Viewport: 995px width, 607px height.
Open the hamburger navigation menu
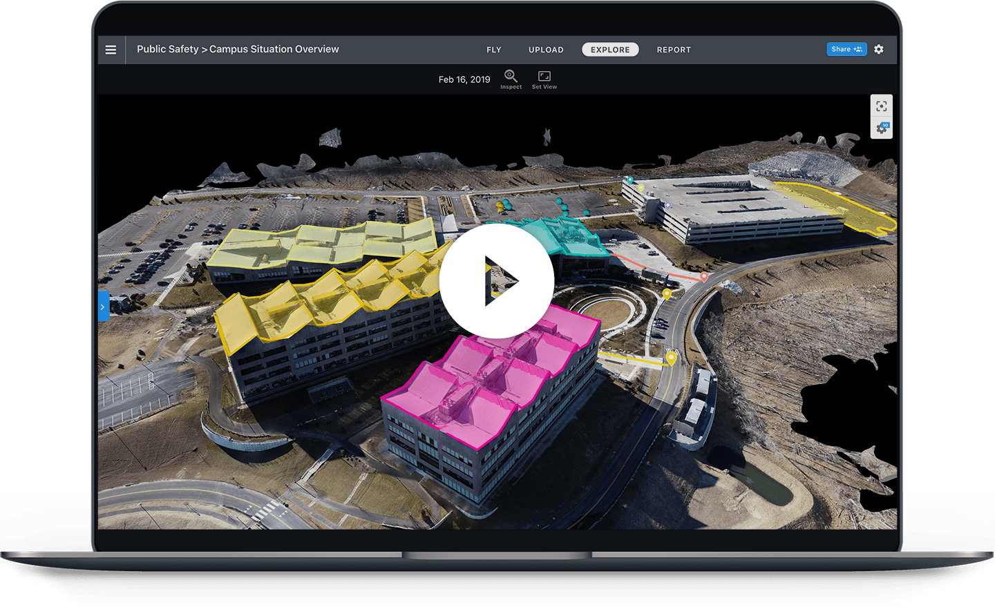pyautogui.click(x=111, y=49)
